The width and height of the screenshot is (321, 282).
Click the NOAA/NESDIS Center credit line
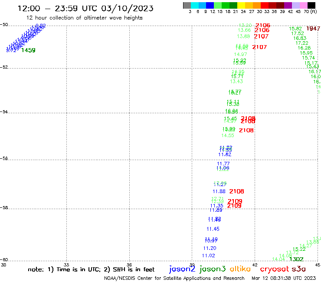coord(174,278)
